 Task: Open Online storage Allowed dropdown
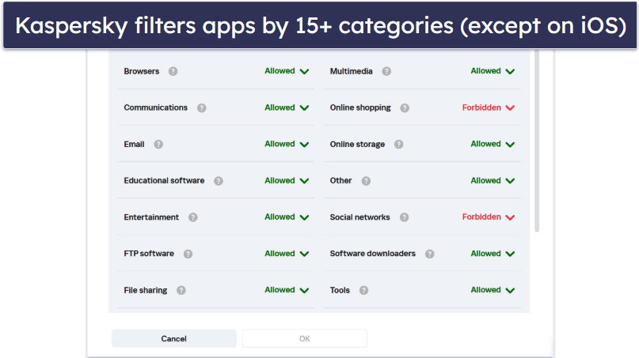pos(493,144)
